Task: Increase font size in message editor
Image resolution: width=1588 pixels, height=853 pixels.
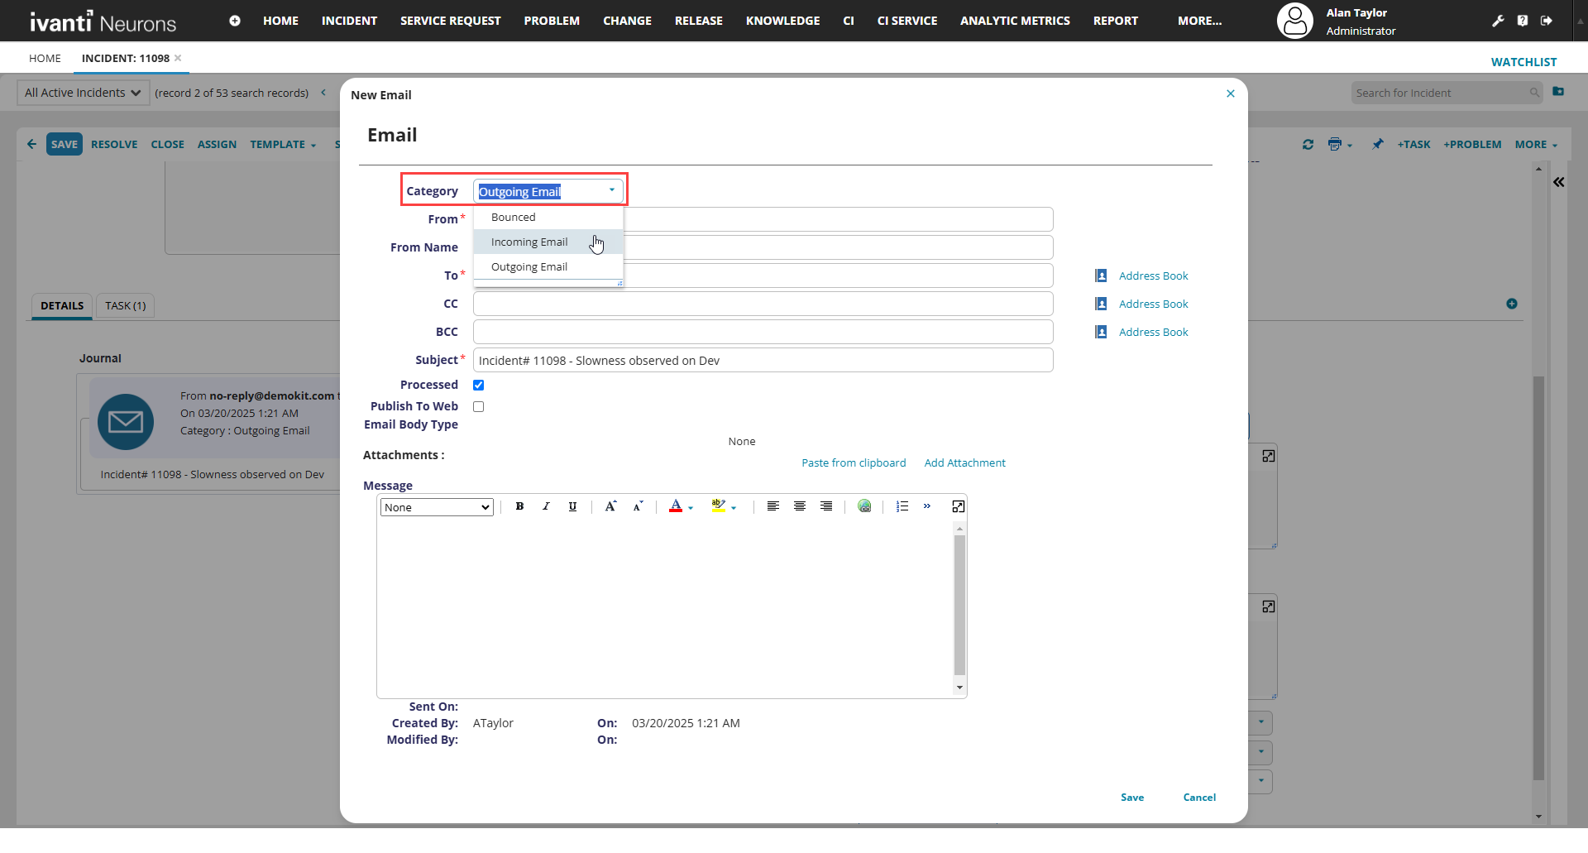Action: click(610, 506)
